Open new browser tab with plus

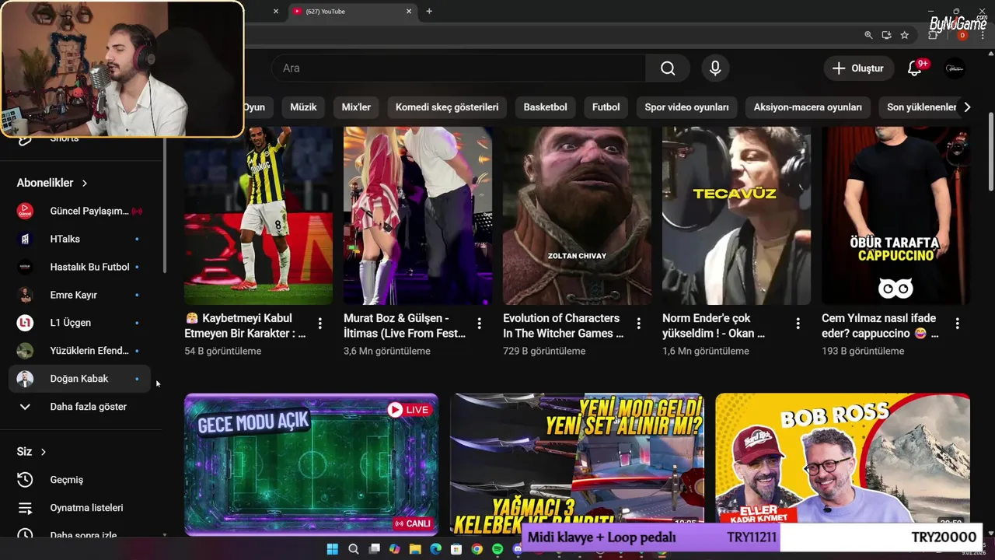click(x=429, y=11)
